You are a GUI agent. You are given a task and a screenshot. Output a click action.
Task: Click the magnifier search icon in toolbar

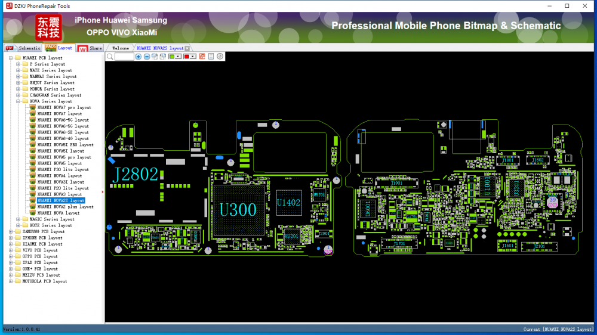click(110, 57)
